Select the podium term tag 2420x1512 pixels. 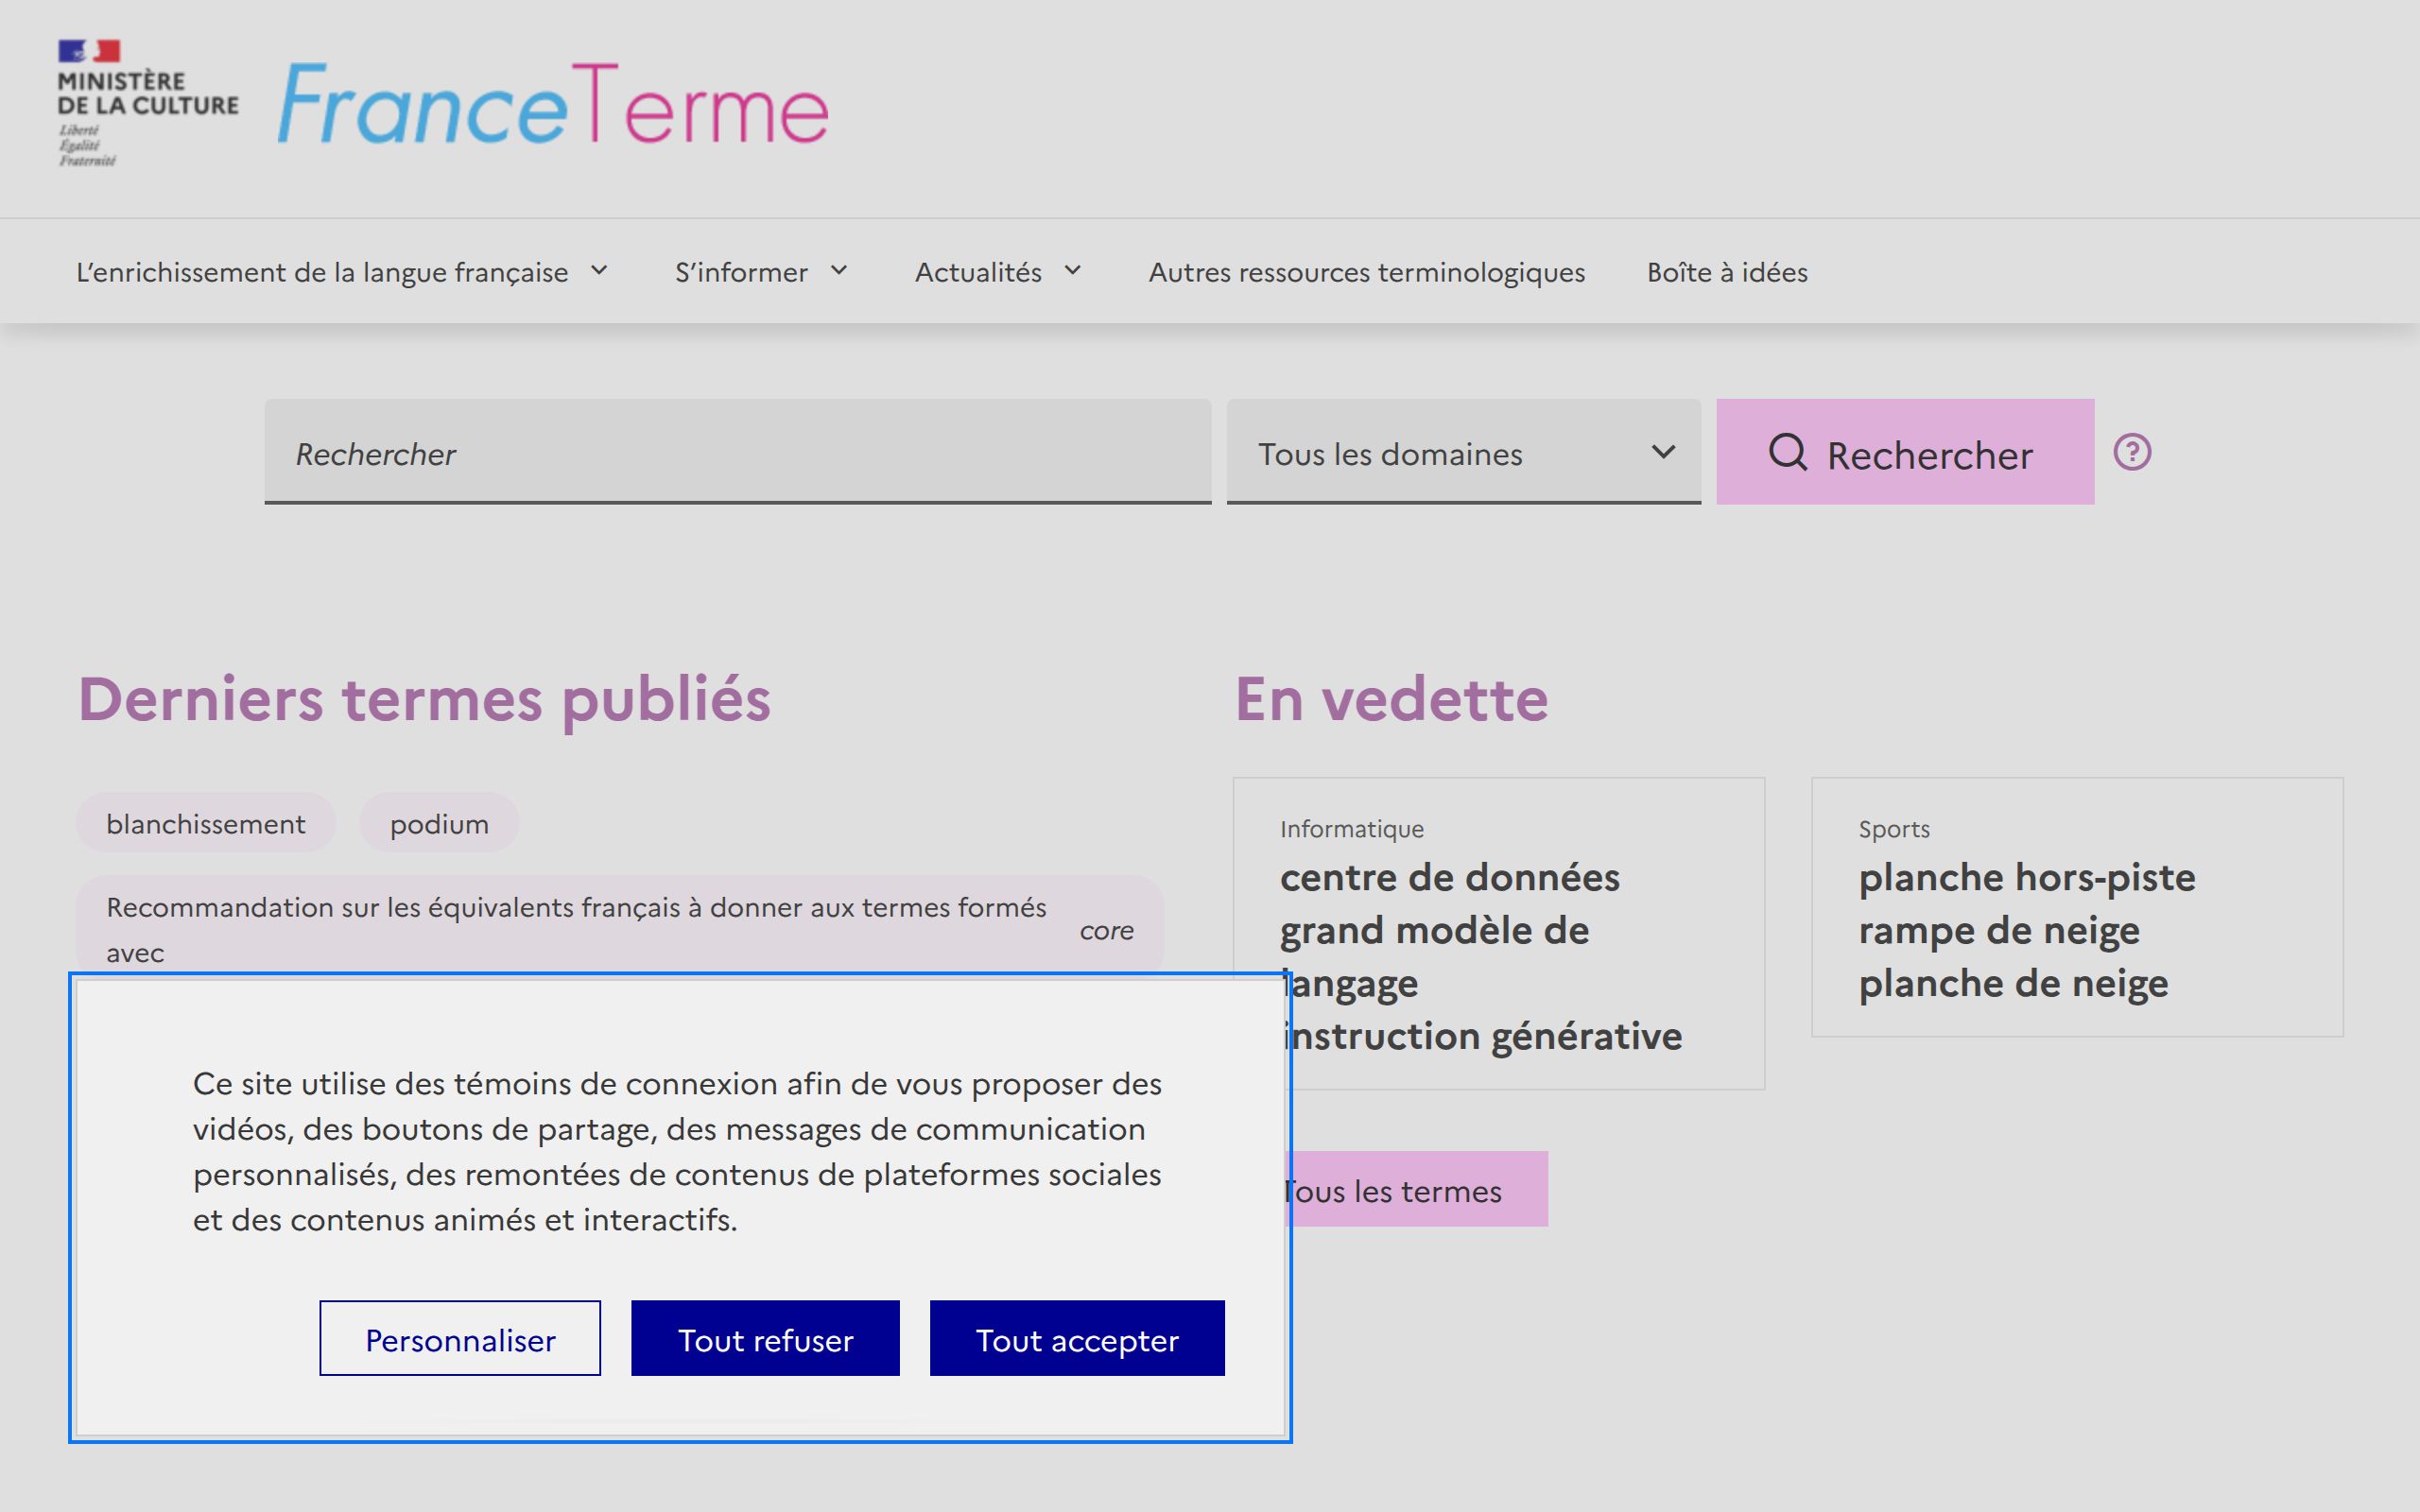point(439,823)
